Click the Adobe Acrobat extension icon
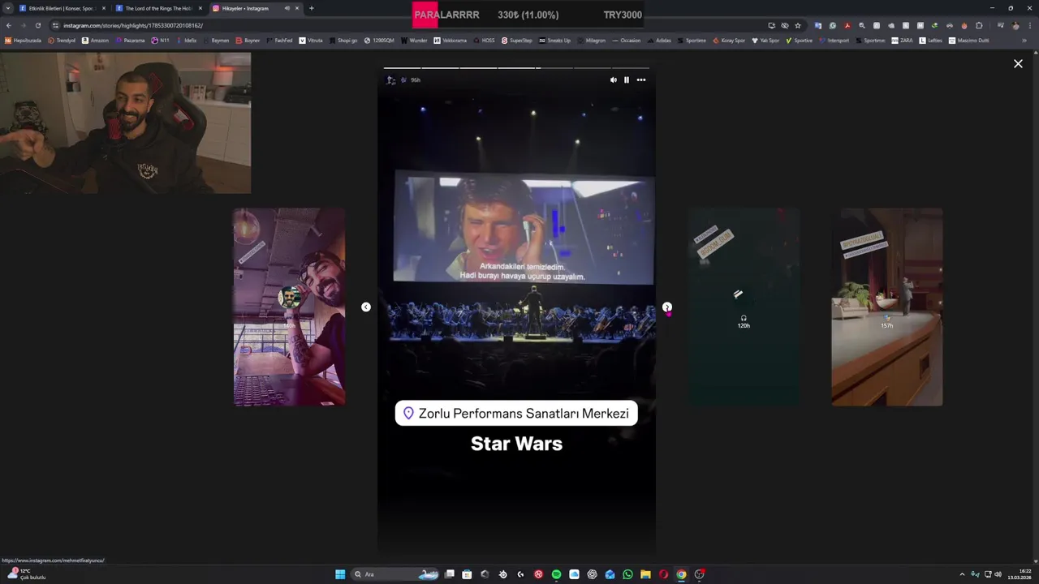Image resolution: width=1039 pixels, height=584 pixels. [847, 25]
